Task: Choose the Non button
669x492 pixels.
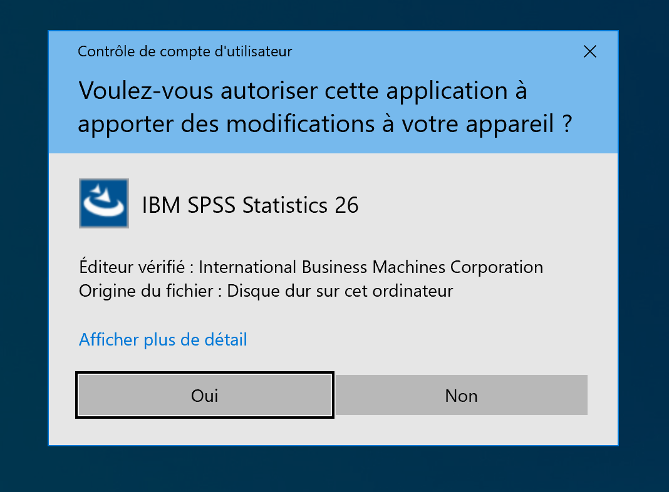Action: click(461, 396)
